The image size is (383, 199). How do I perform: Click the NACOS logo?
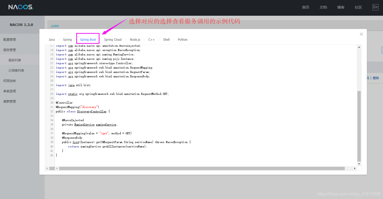point(21,7)
